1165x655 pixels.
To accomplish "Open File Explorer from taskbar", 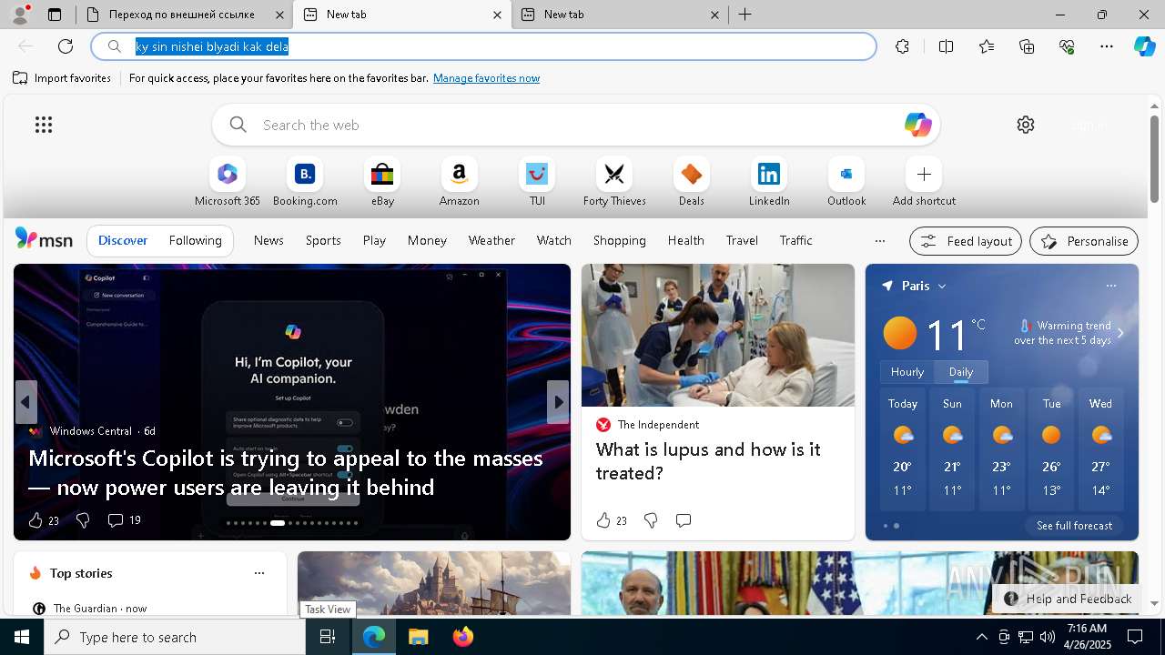I will coord(418,637).
